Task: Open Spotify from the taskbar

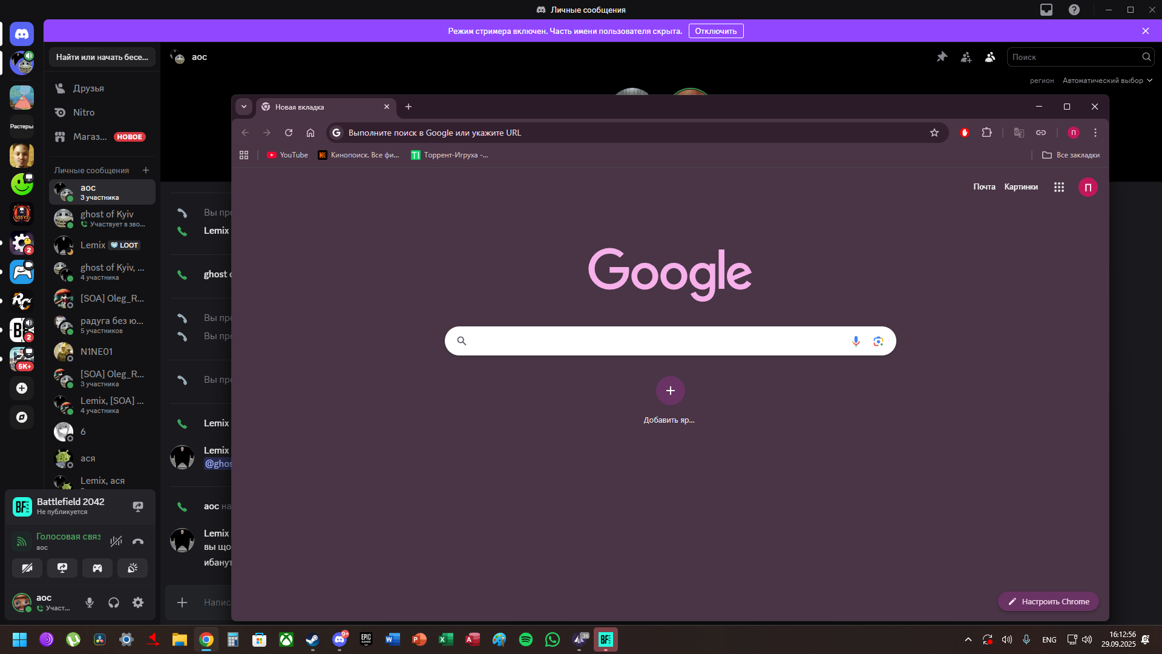Action: (x=526, y=639)
